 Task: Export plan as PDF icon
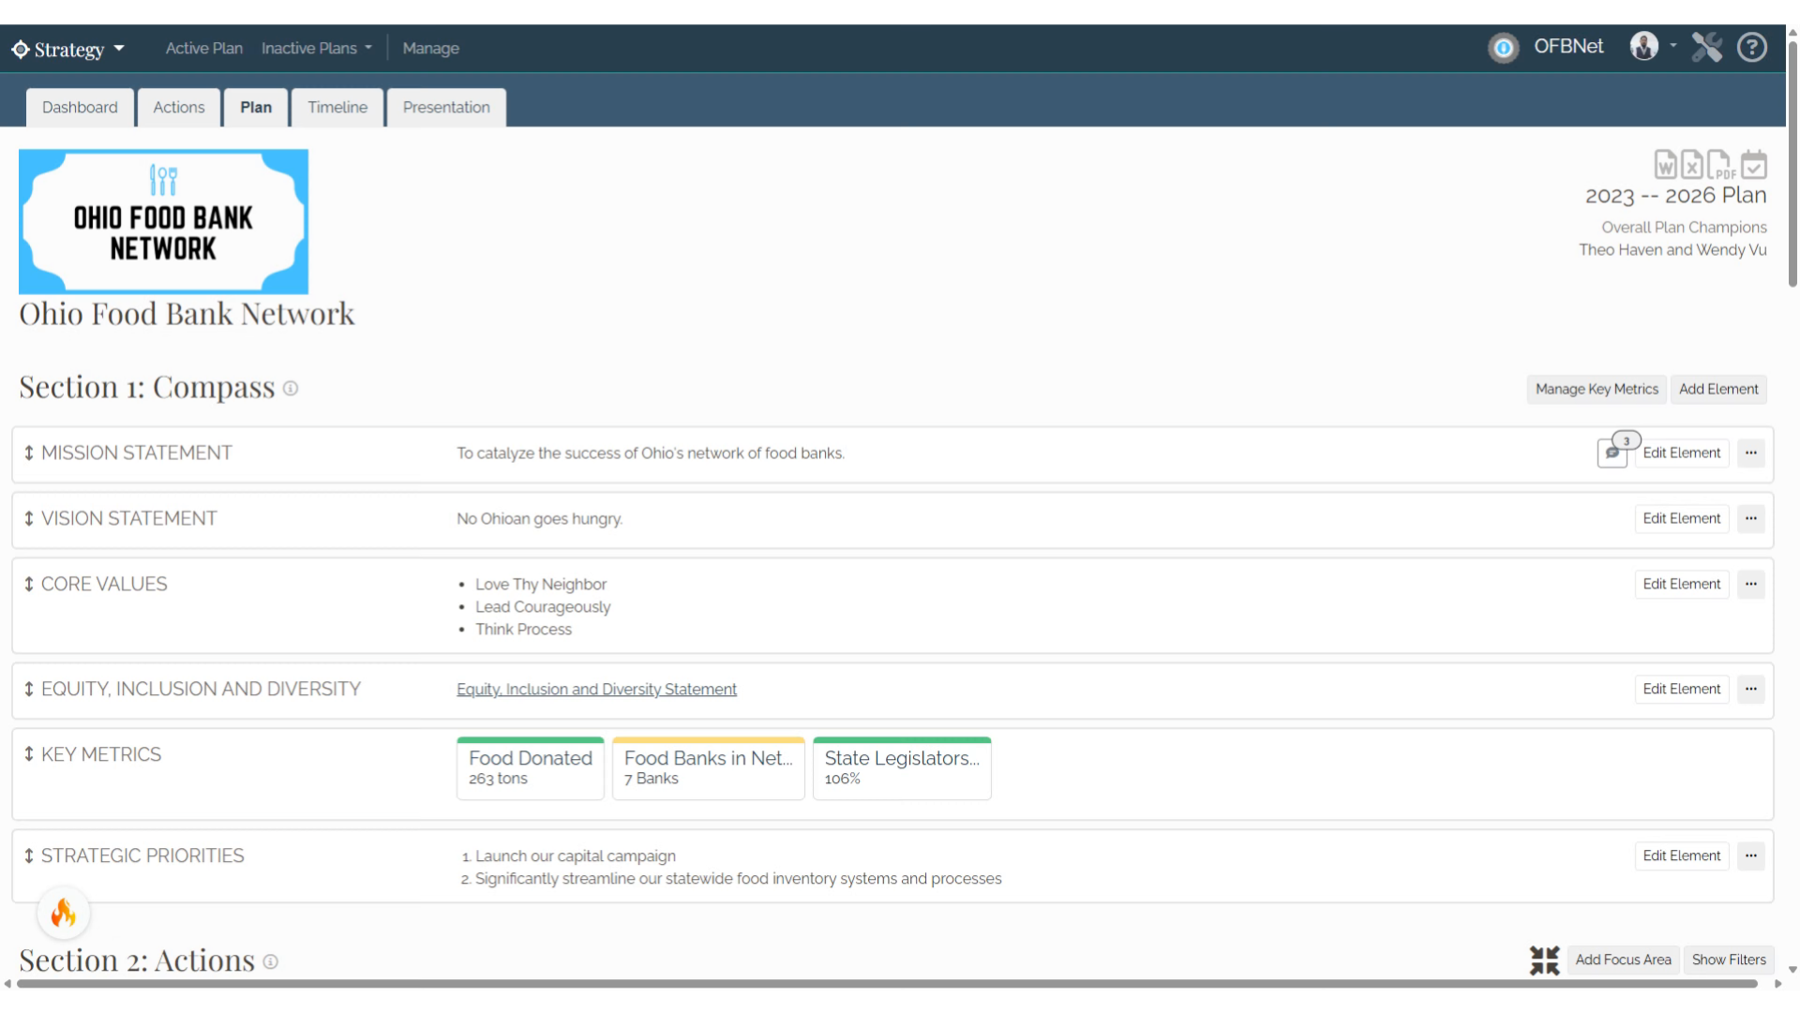pos(1720,165)
